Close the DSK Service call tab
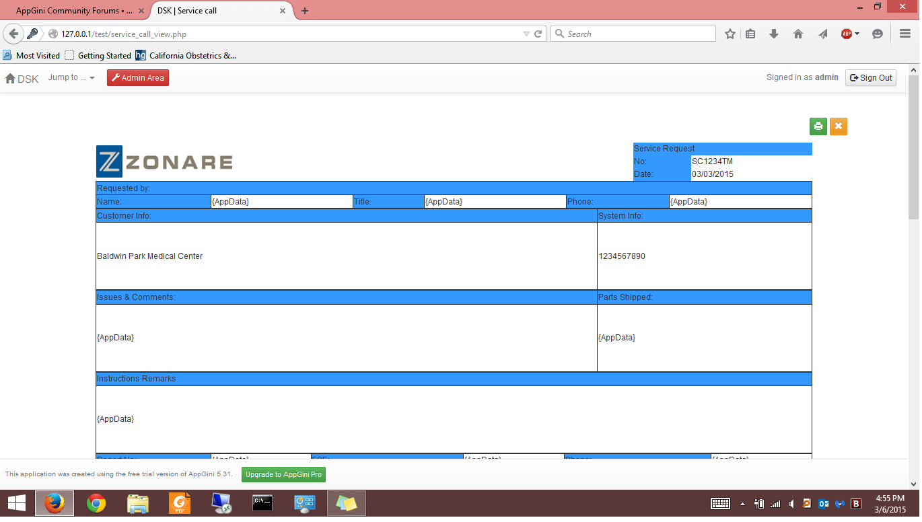 283,11
